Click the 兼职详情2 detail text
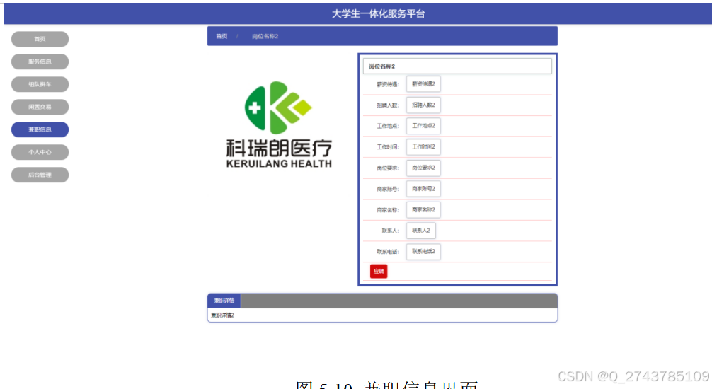Image resolution: width=712 pixels, height=389 pixels. [x=222, y=315]
